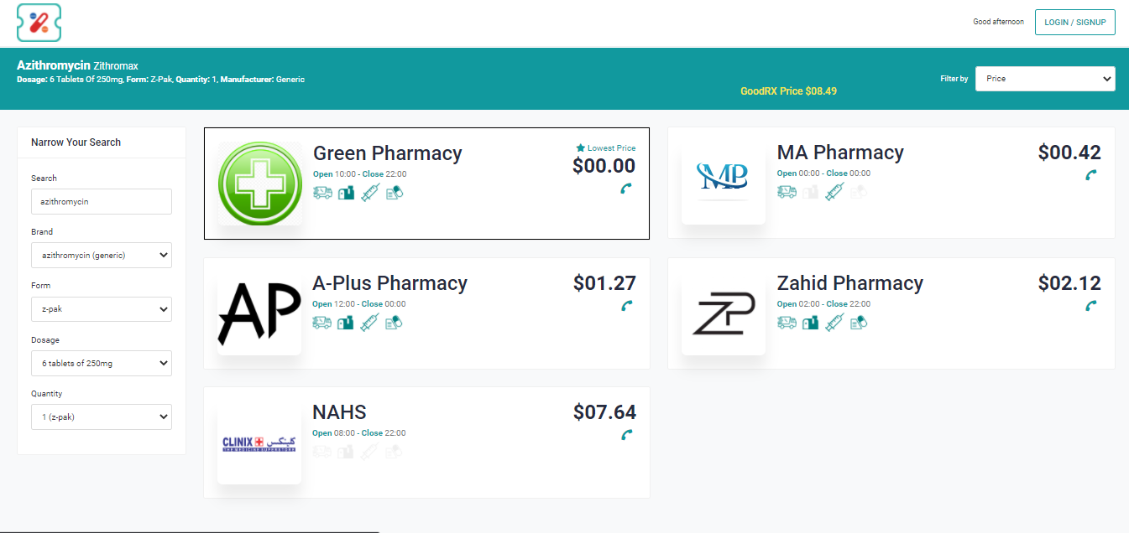Click the Green Pharmacy logo thumbnail
Image resolution: width=1129 pixels, height=533 pixels.
[x=260, y=184]
